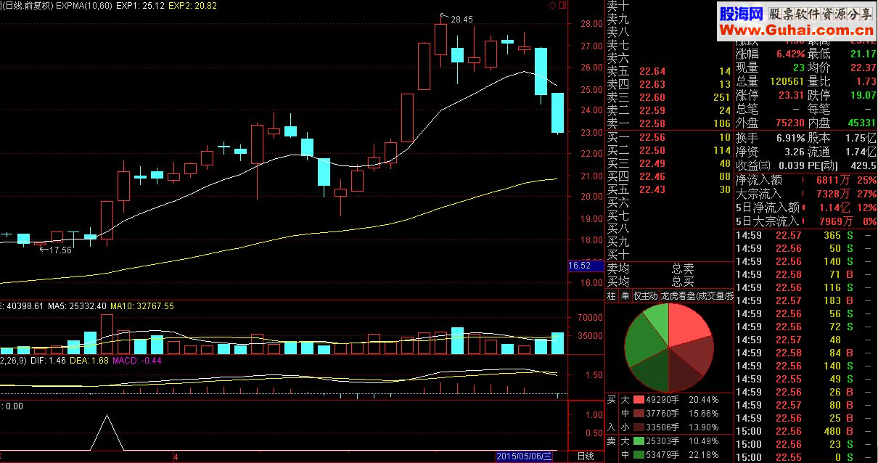Click the 15:00 trade at 22.55
The width and height of the screenshot is (878, 463).
coord(806,457)
